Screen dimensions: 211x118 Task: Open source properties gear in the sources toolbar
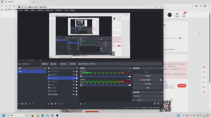[x=55, y=104]
